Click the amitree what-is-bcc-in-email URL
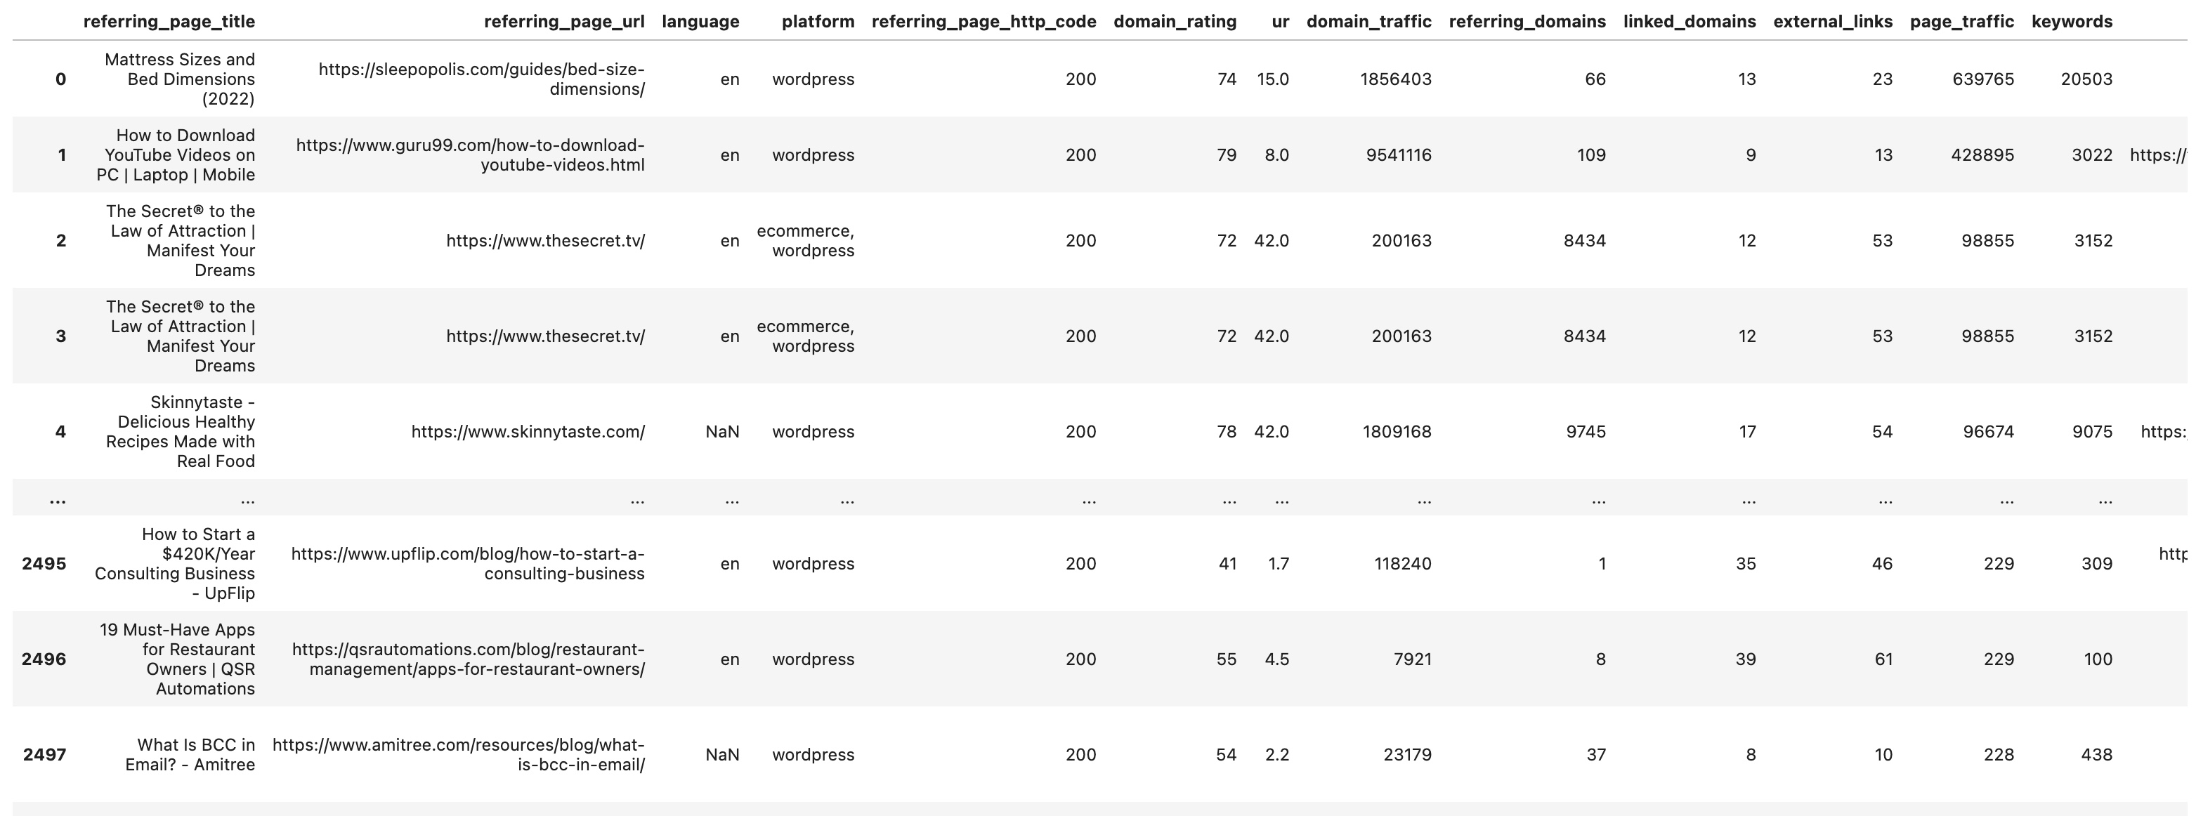Image resolution: width=2196 pixels, height=816 pixels. pyautogui.click(x=459, y=755)
